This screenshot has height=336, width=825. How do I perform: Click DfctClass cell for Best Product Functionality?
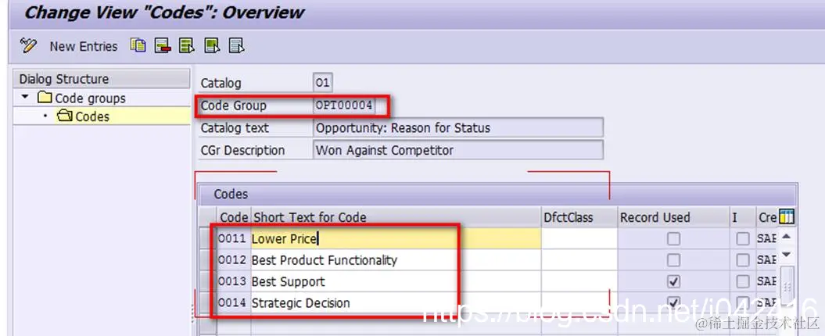click(579, 260)
